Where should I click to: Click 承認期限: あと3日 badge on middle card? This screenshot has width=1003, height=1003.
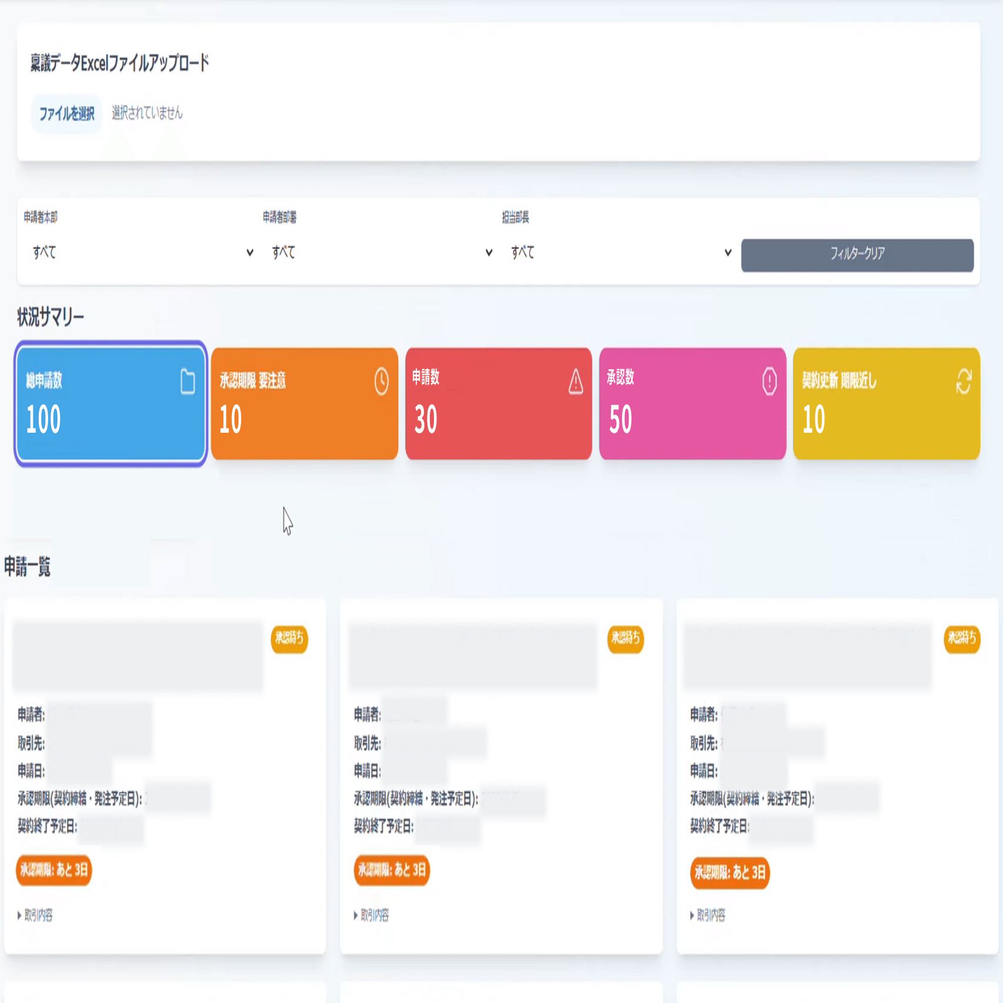point(392,870)
